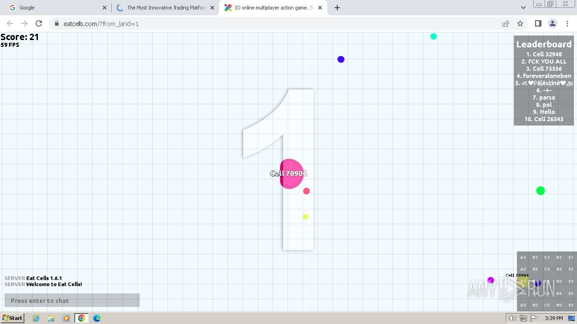Reload the eatcells.com page

(x=39, y=23)
